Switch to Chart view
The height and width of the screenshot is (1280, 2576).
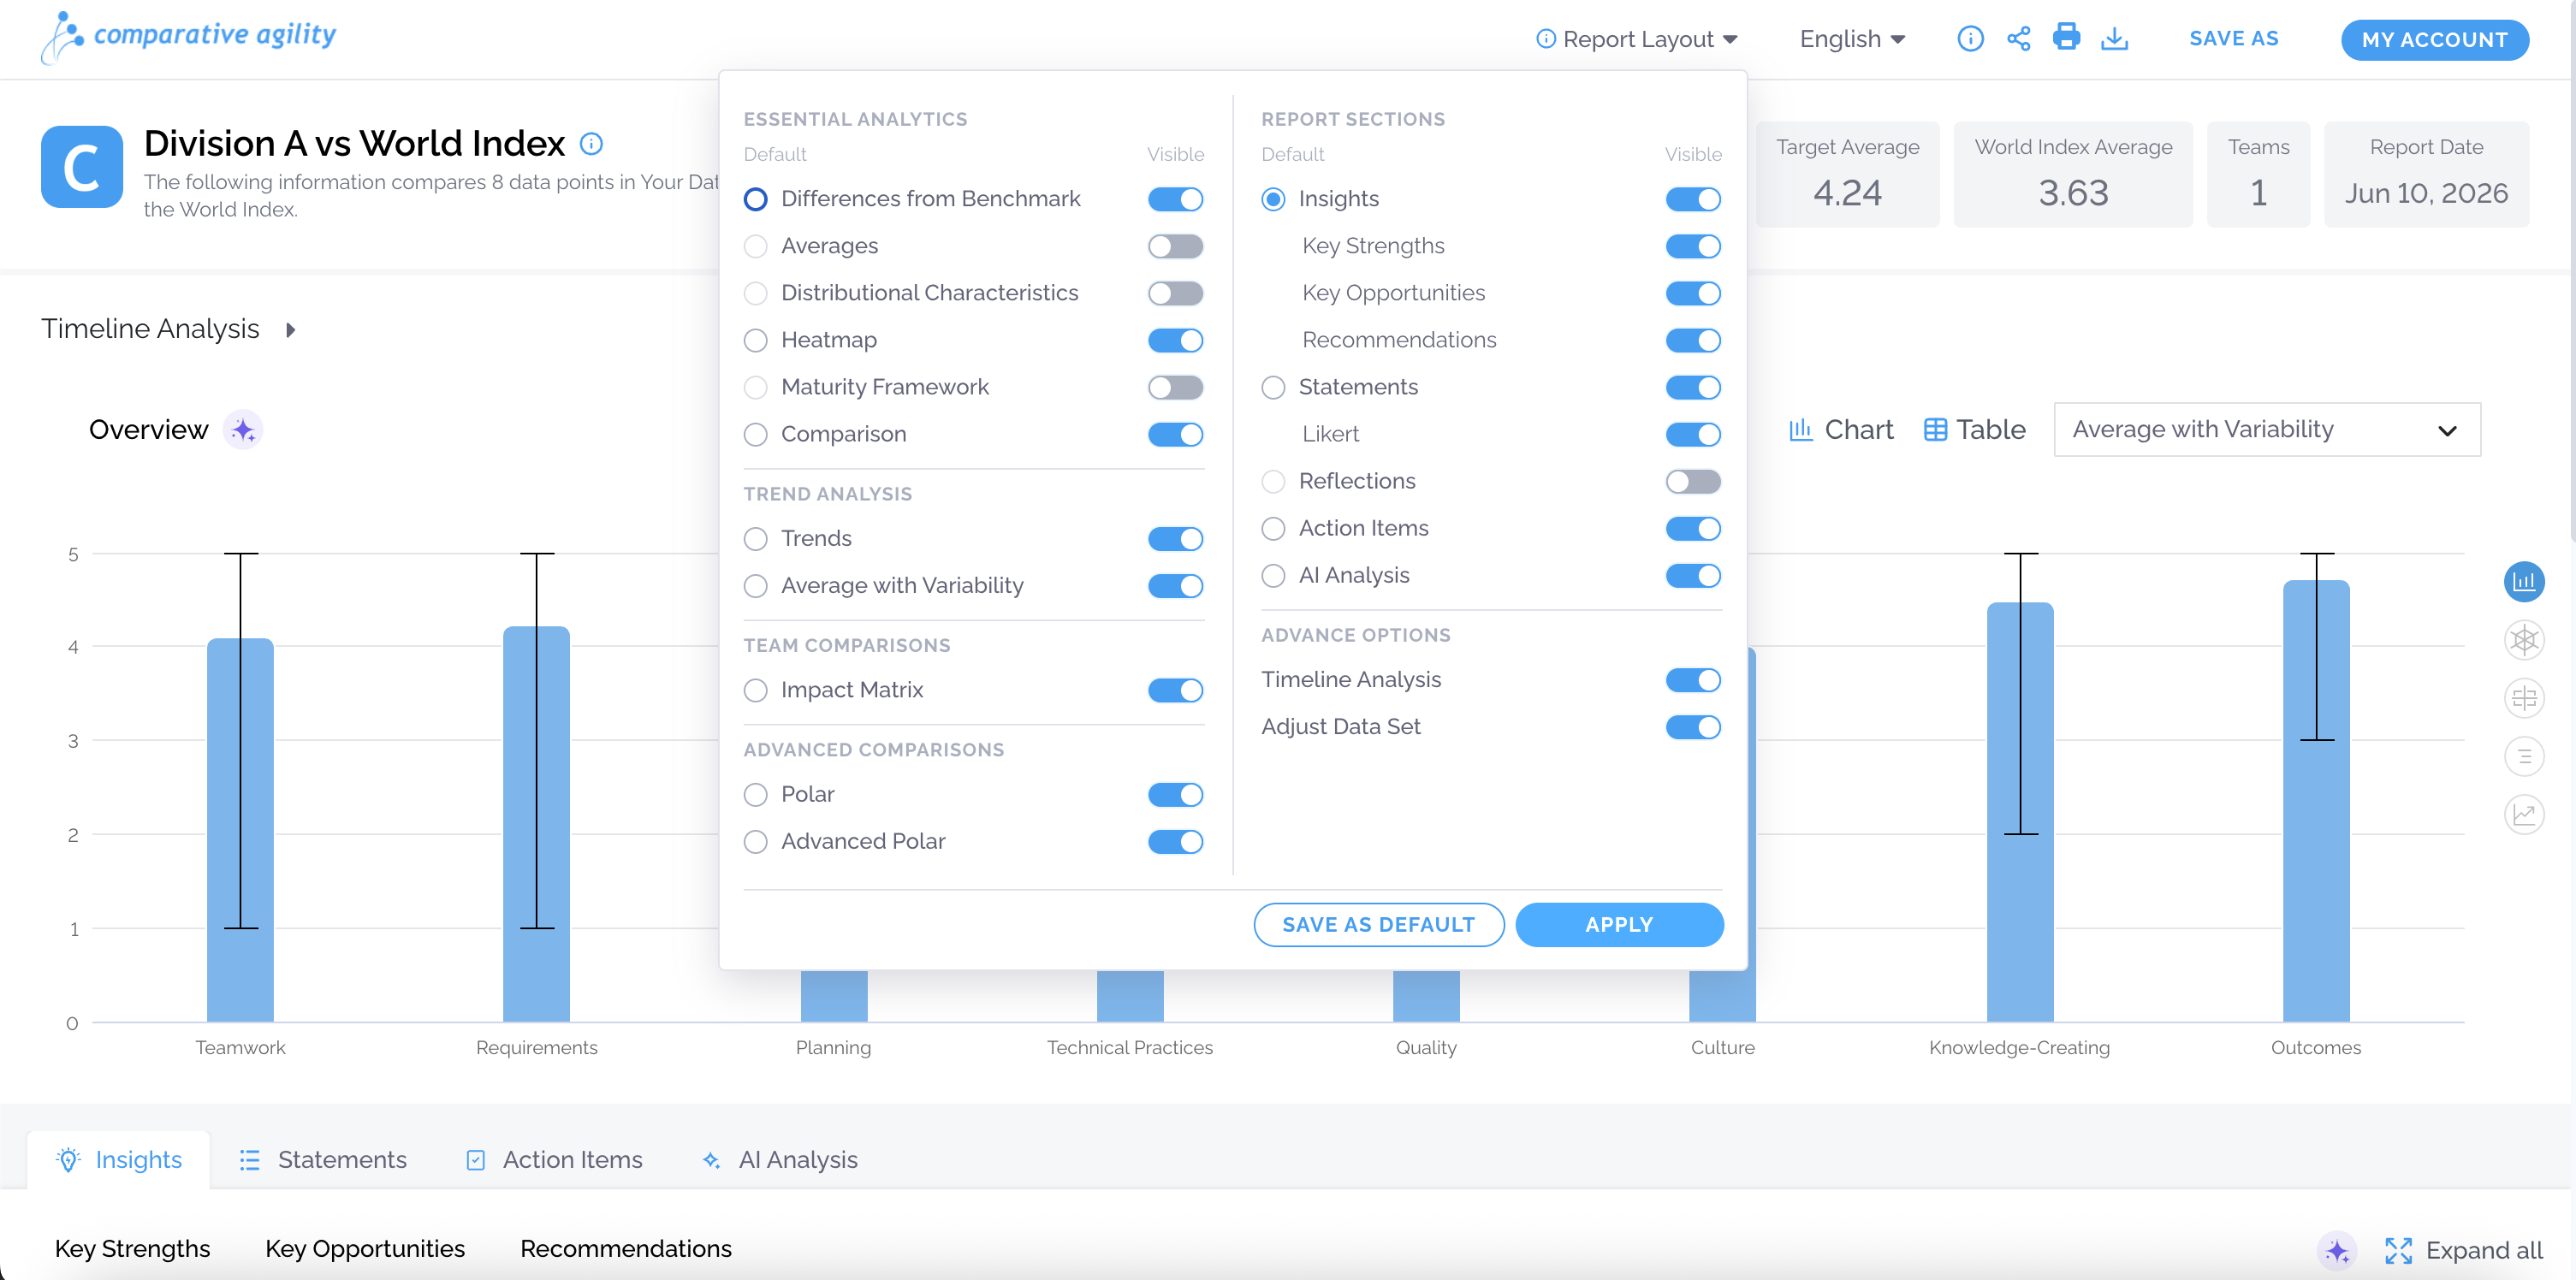(x=1840, y=430)
